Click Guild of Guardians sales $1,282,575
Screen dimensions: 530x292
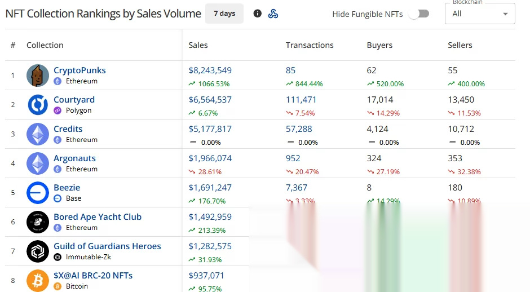210,246
